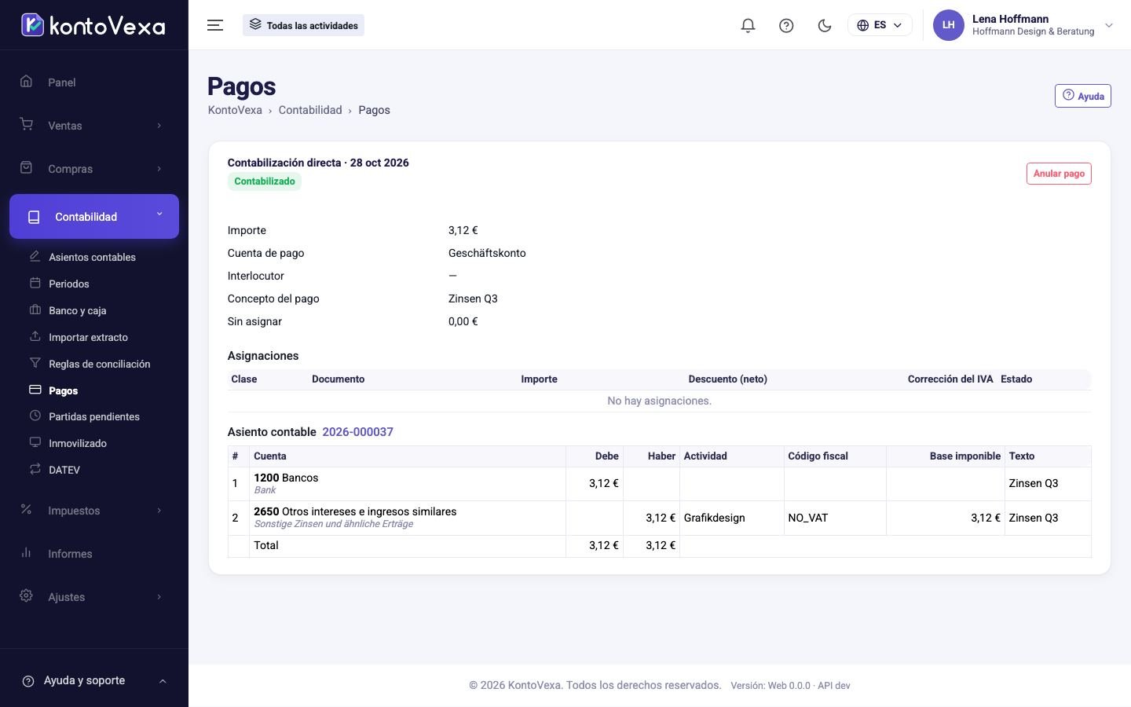This screenshot has height=707, width=1131.
Task: Toggle dark mode moon icon
Action: (825, 25)
